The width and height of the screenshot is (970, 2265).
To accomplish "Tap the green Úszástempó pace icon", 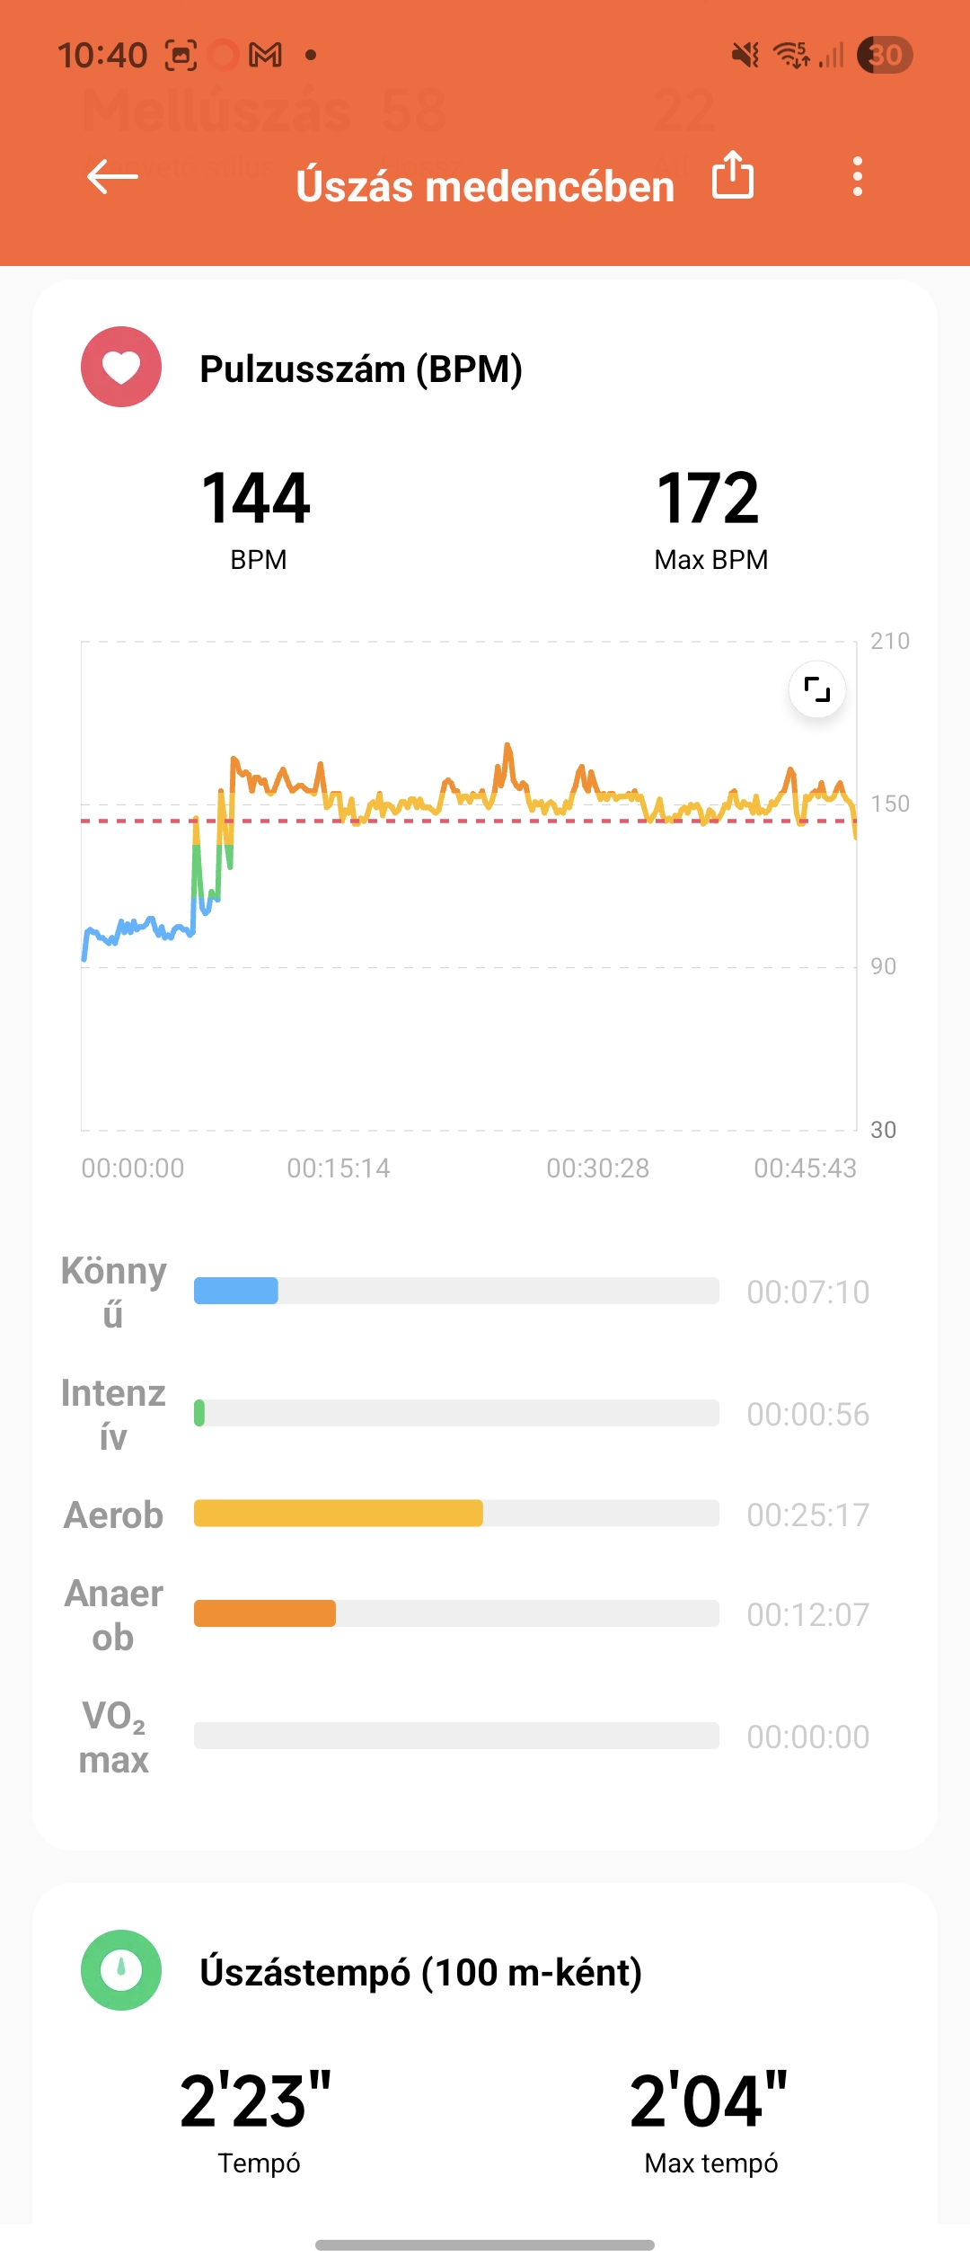I will coord(121,1970).
